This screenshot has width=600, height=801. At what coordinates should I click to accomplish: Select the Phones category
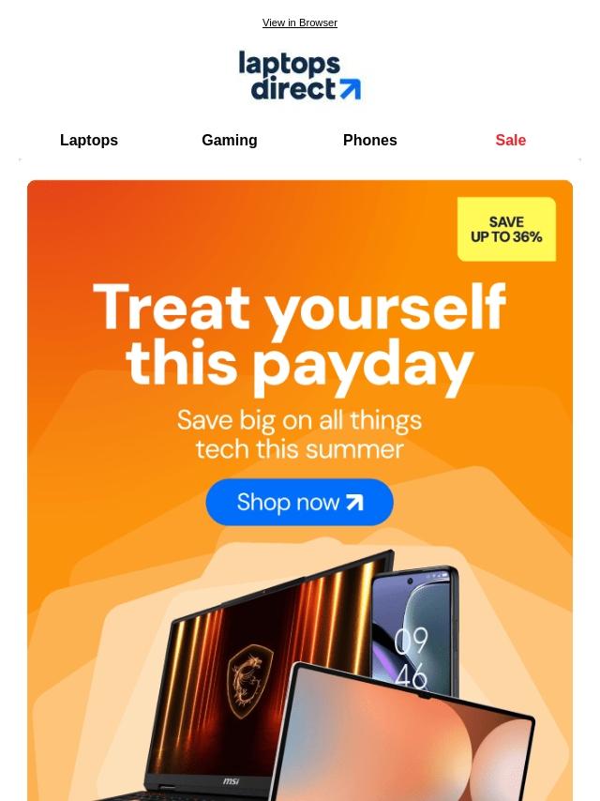[x=369, y=140]
